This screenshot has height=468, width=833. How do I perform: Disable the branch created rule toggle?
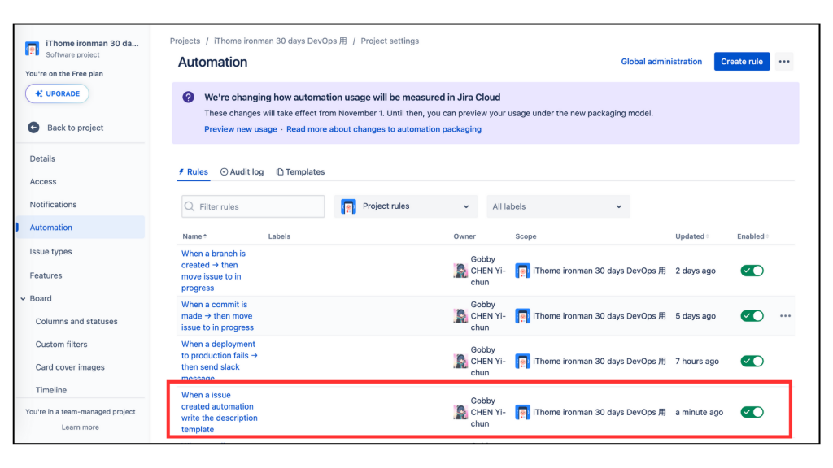[x=752, y=271]
